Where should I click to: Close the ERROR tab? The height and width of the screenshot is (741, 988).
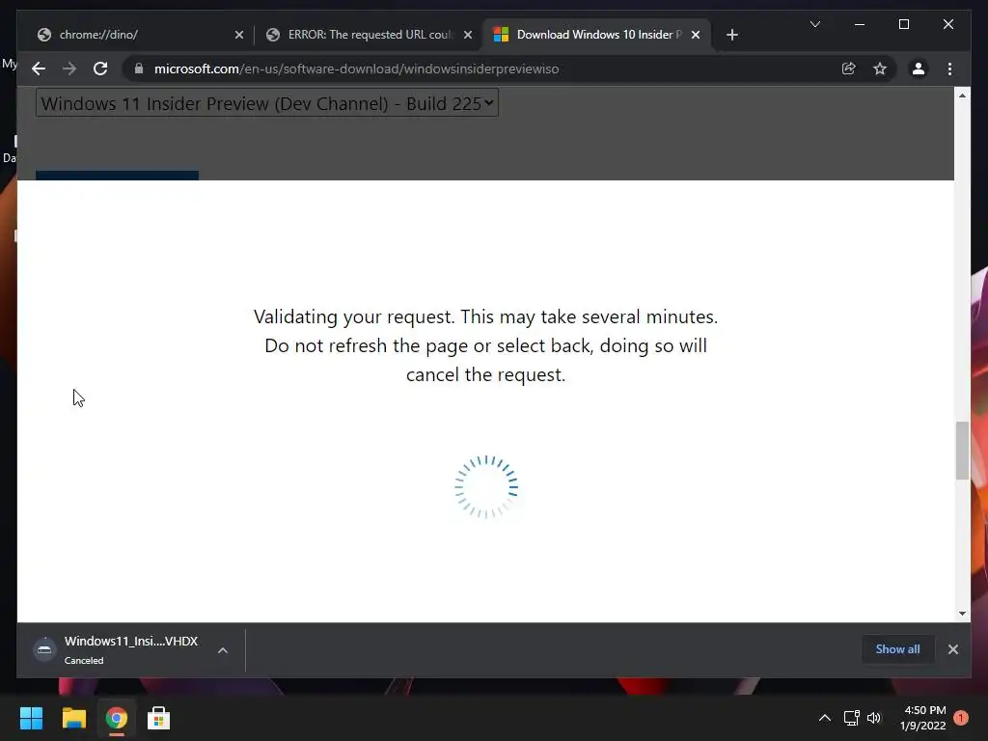tap(468, 35)
